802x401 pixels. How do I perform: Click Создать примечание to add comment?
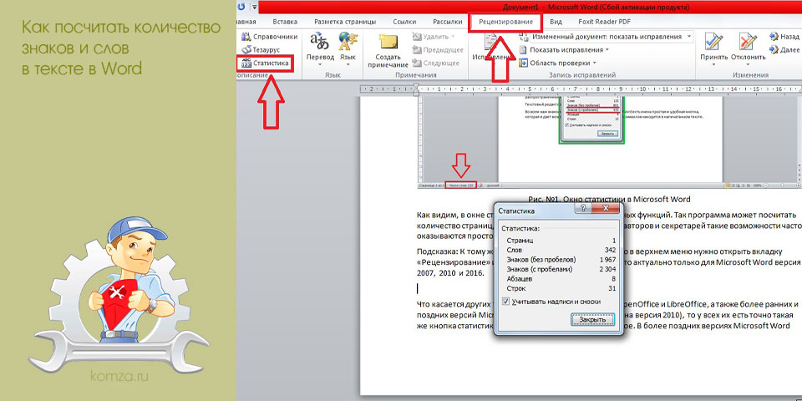point(388,50)
